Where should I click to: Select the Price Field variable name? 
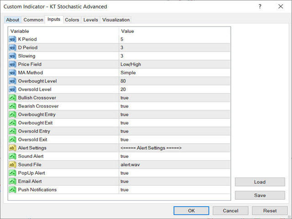tap(30, 64)
